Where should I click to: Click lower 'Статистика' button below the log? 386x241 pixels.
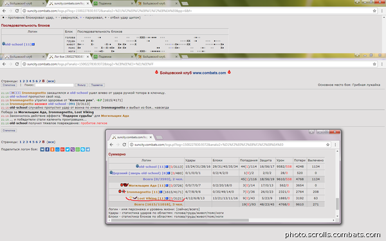(x=9, y=130)
